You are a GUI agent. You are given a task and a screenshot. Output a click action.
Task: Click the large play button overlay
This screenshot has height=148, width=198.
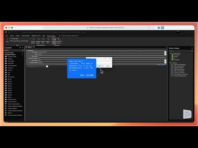[x=187, y=114]
